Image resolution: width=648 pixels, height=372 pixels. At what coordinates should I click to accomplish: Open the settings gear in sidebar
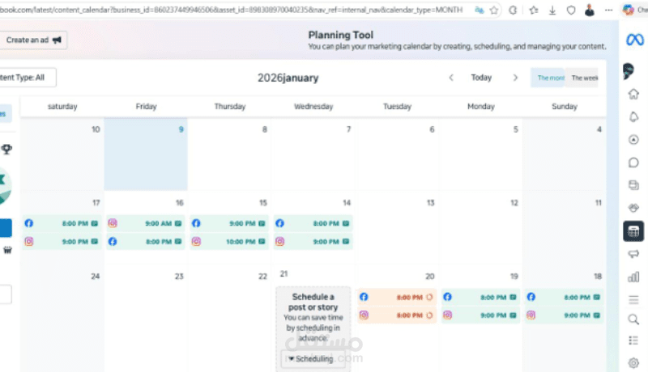[633, 363]
